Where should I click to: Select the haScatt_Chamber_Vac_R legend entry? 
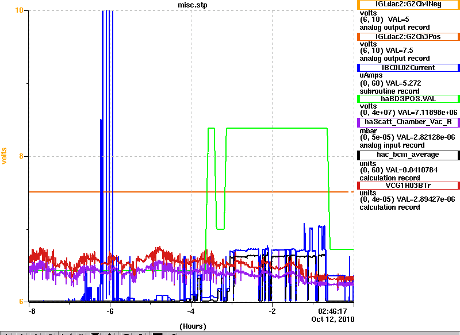(408, 122)
